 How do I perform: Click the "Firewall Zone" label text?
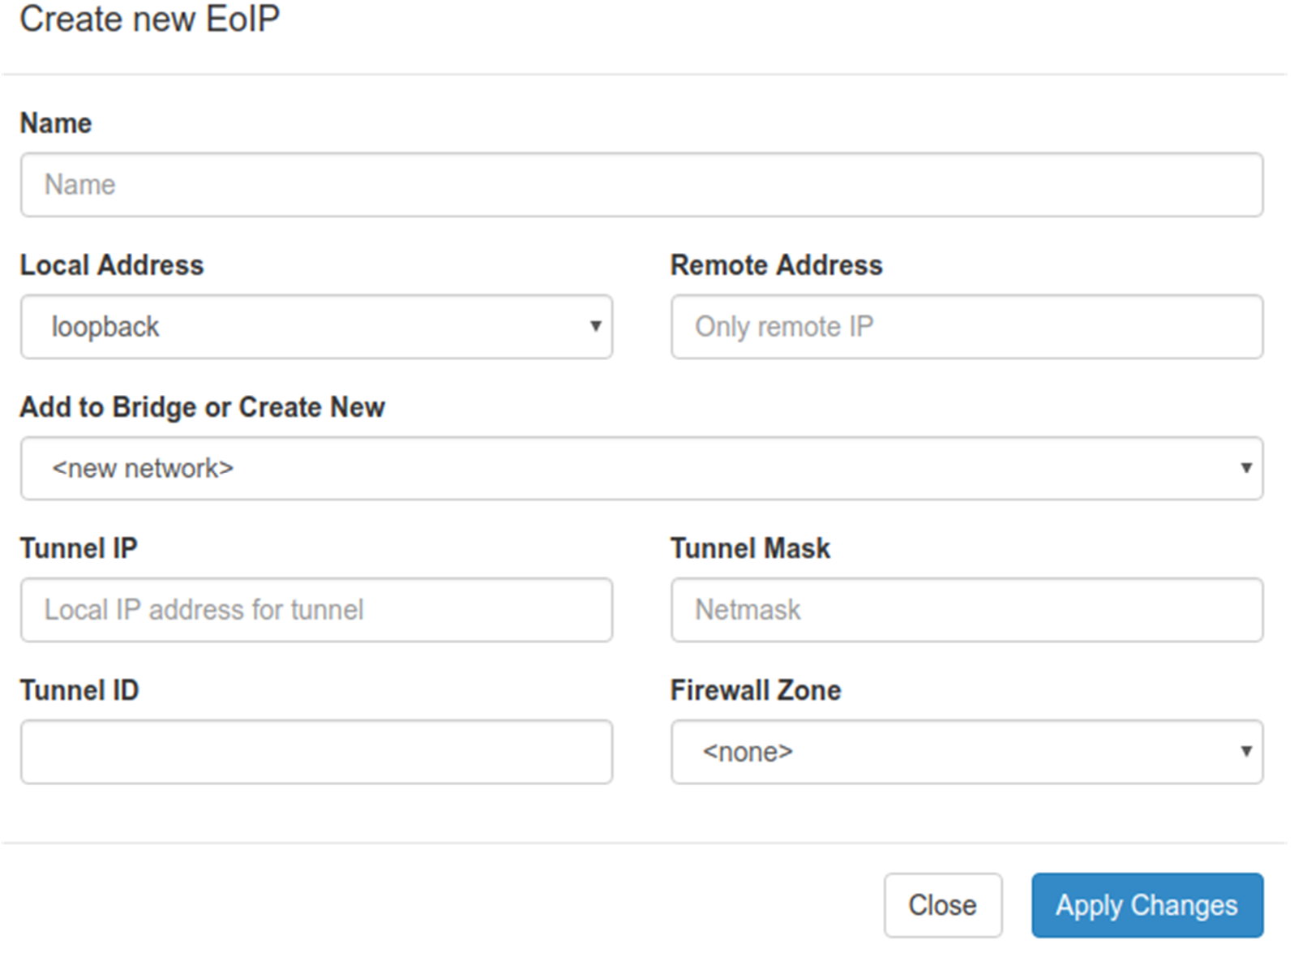tap(756, 690)
